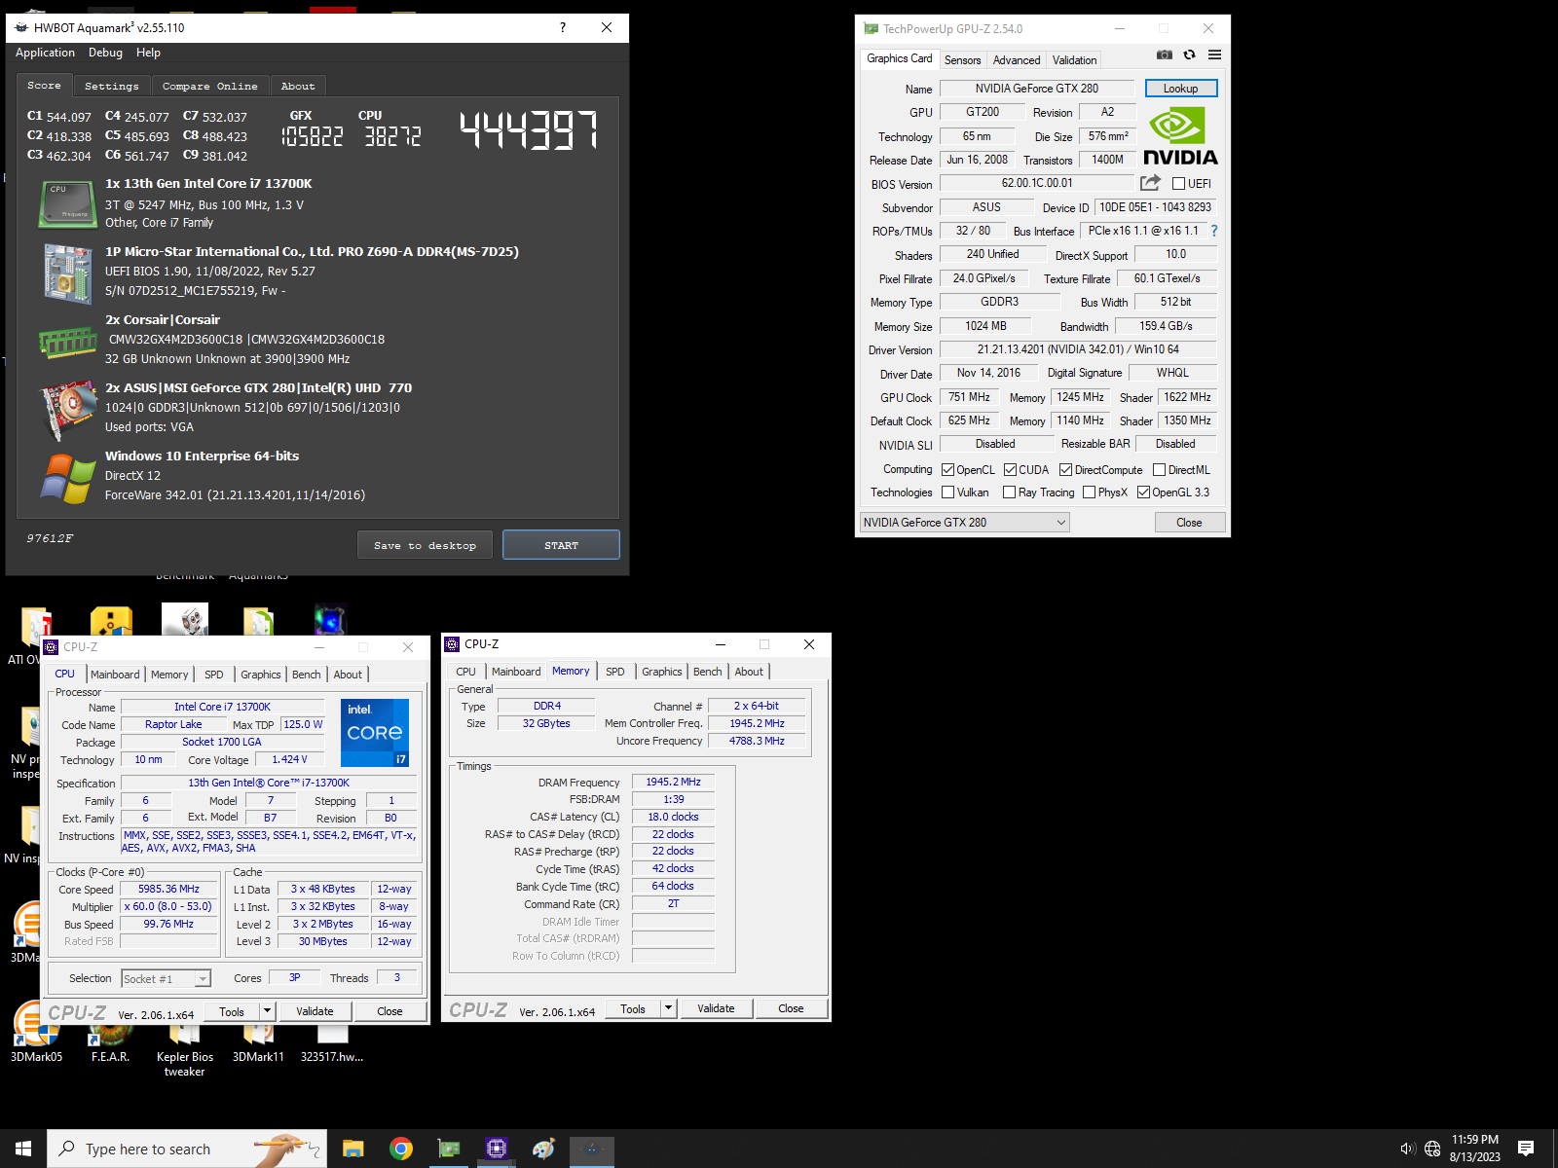This screenshot has width=1558, height=1168.
Task: Toggle the UEFI checkbox in GPU-Z
Action: point(1178,184)
